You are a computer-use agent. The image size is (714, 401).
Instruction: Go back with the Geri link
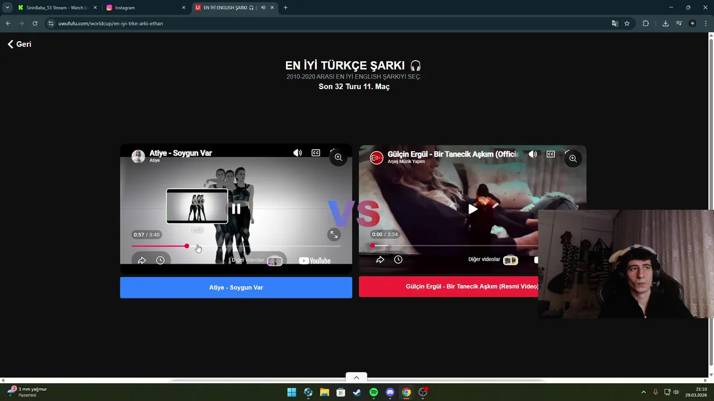[x=20, y=44]
